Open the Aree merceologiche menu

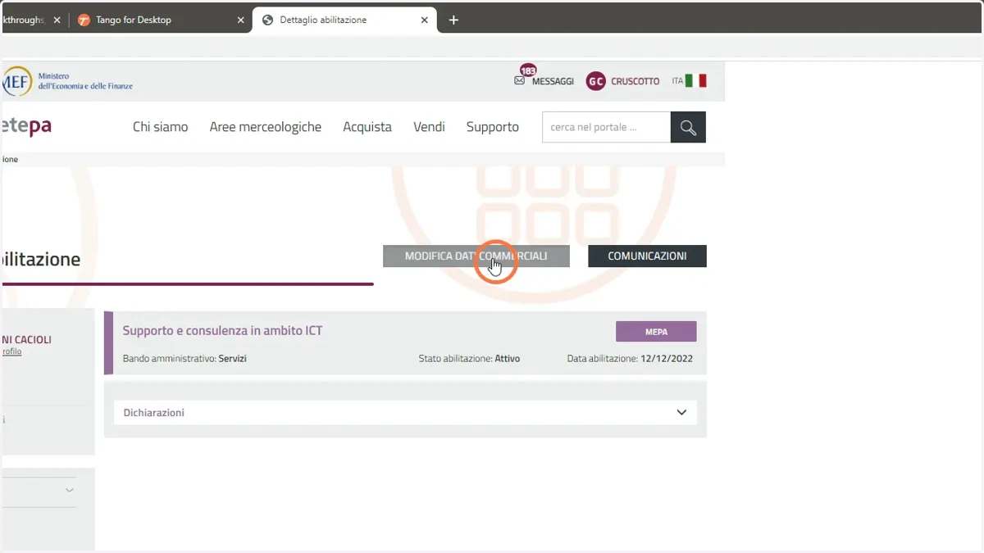pos(266,127)
